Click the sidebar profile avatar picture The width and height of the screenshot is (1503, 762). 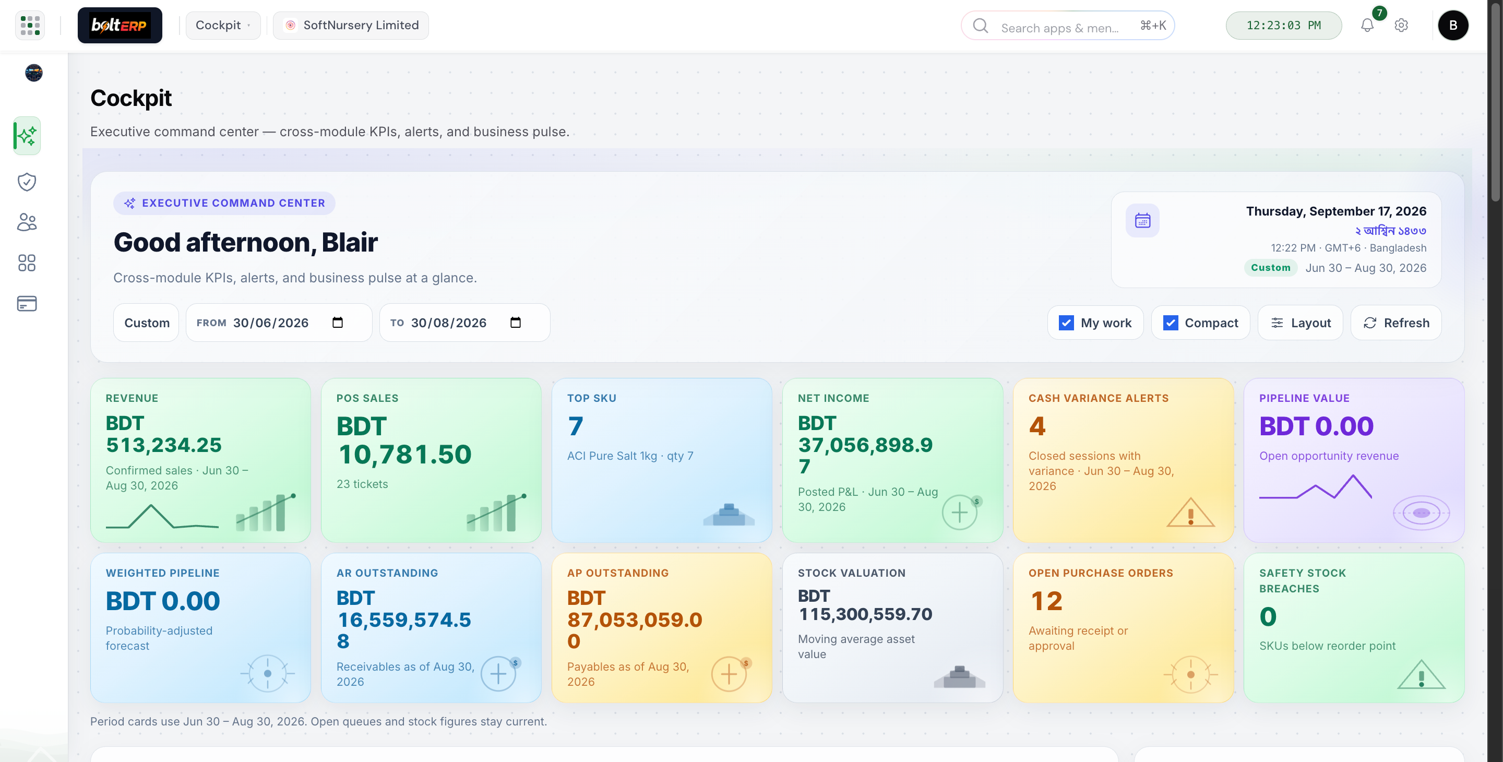34,73
